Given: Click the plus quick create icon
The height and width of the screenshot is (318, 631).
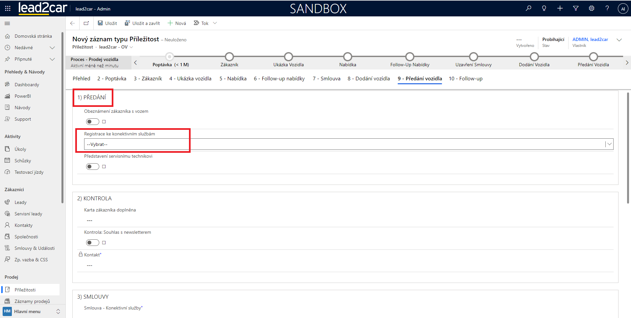Looking at the screenshot, I should coord(560,9).
